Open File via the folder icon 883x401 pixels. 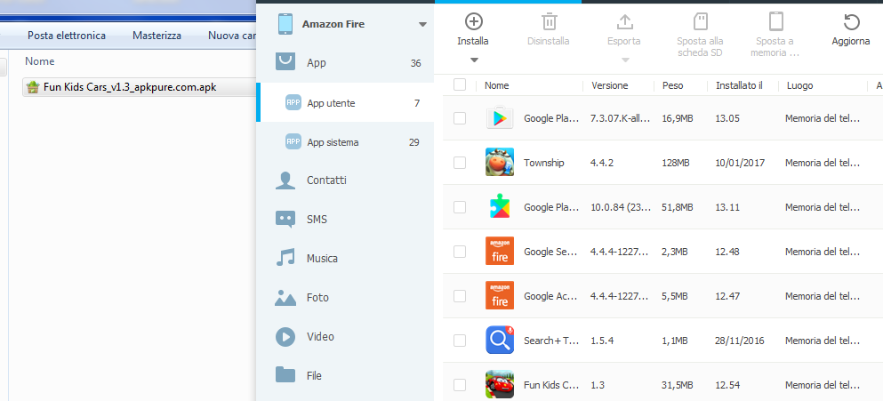point(285,375)
